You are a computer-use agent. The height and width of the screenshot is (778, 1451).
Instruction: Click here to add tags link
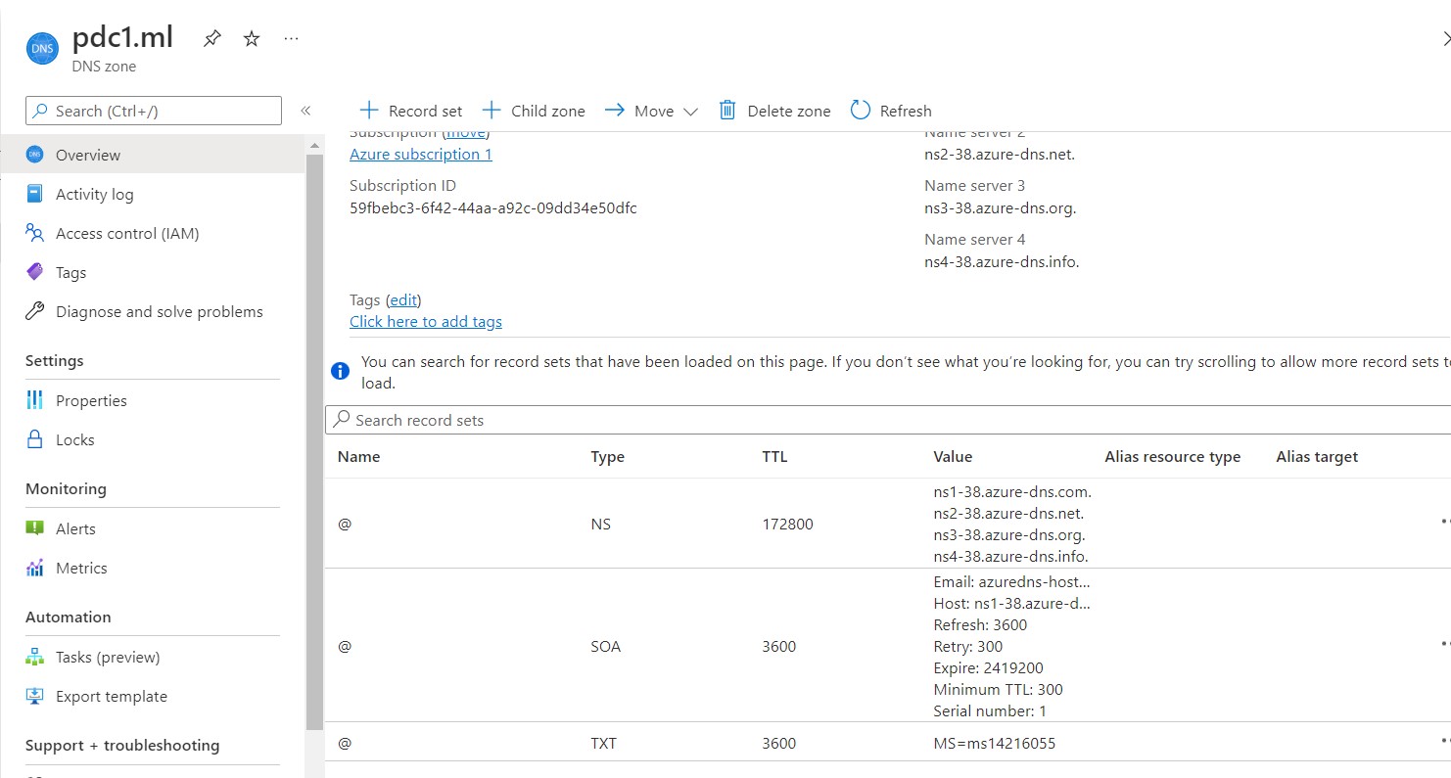(x=426, y=321)
